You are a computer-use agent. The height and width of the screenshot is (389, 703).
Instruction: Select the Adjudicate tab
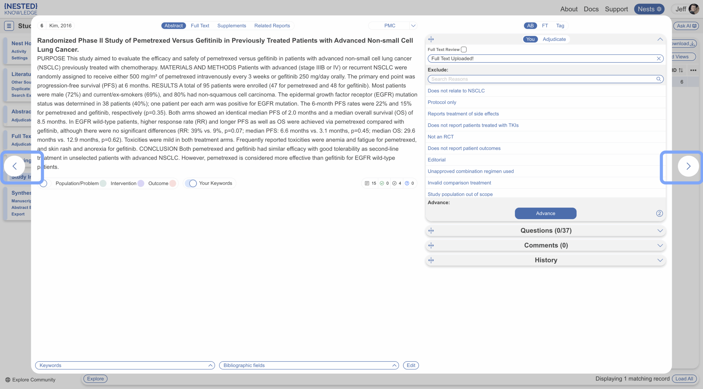click(554, 39)
